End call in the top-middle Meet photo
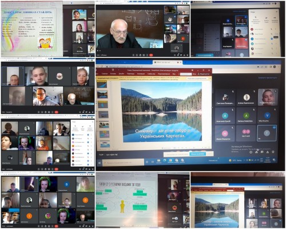This screenshot has height=229, width=286. point(151,55)
